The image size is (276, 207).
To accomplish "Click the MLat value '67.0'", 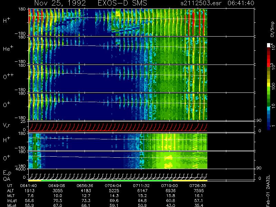I will (58, 205).
